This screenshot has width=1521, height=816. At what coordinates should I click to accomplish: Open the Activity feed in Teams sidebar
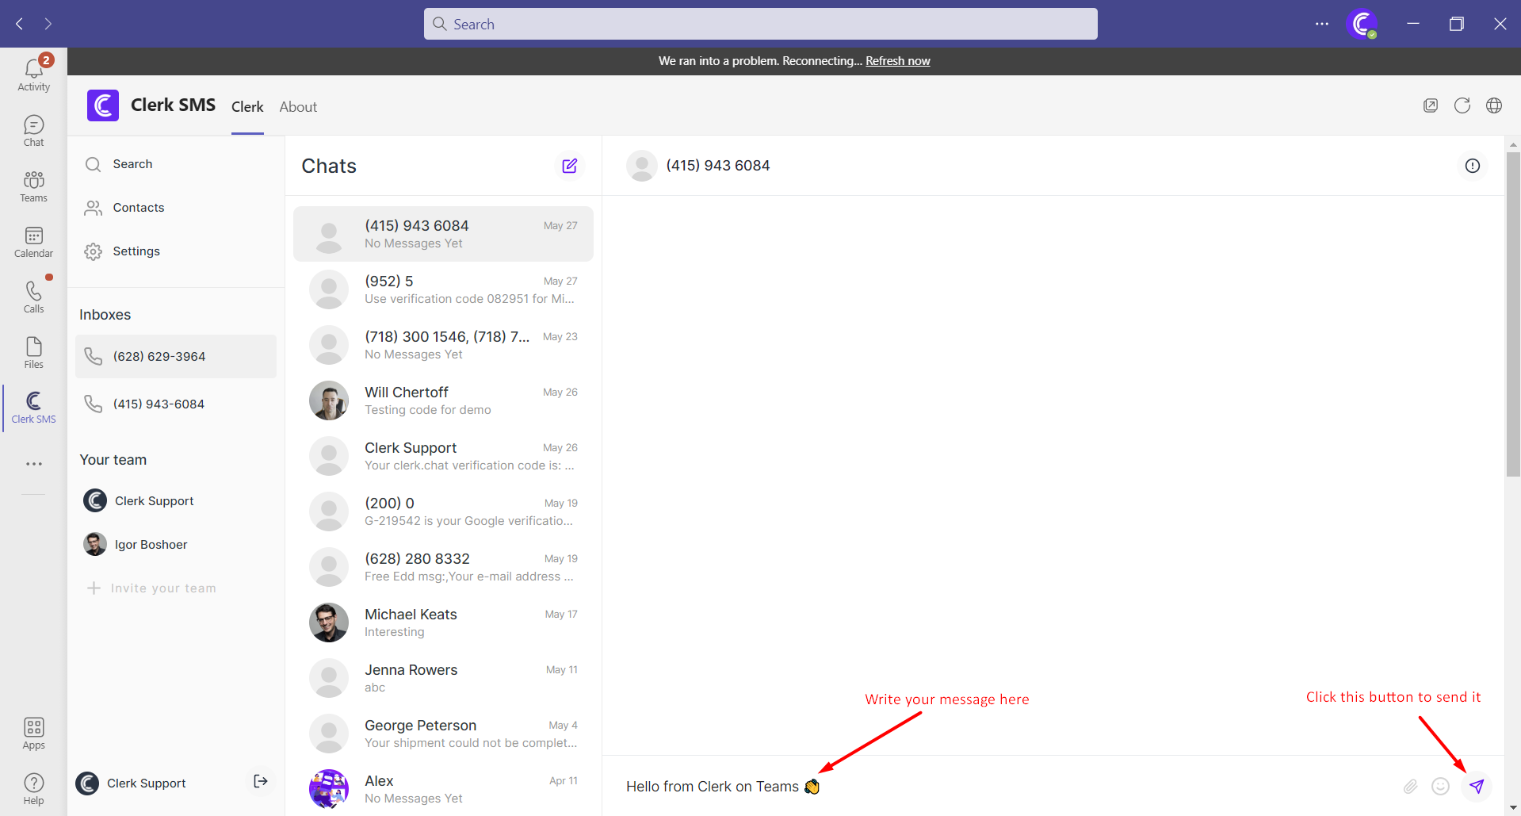(33, 75)
